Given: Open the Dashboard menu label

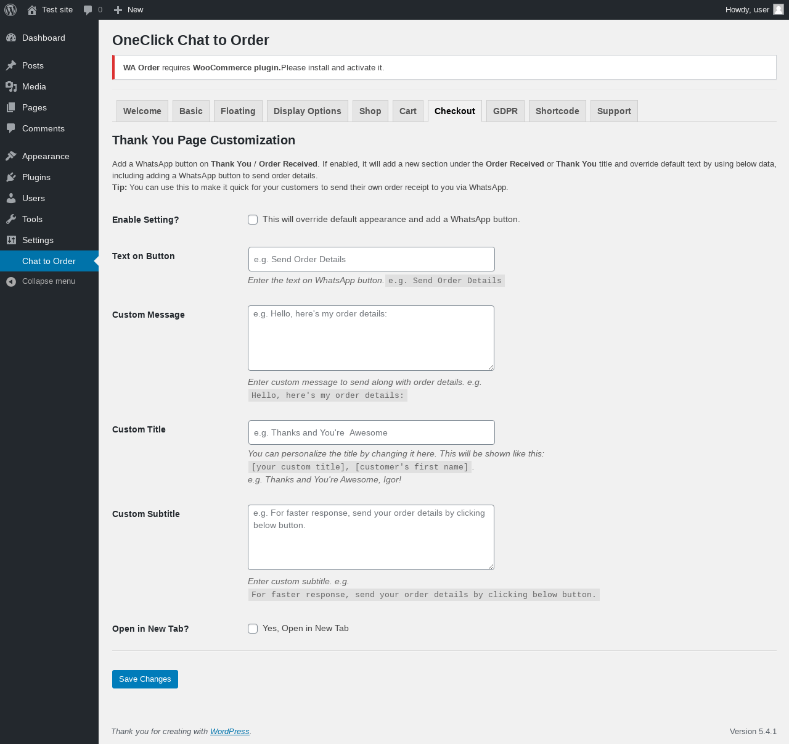Looking at the screenshot, I should point(44,38).
